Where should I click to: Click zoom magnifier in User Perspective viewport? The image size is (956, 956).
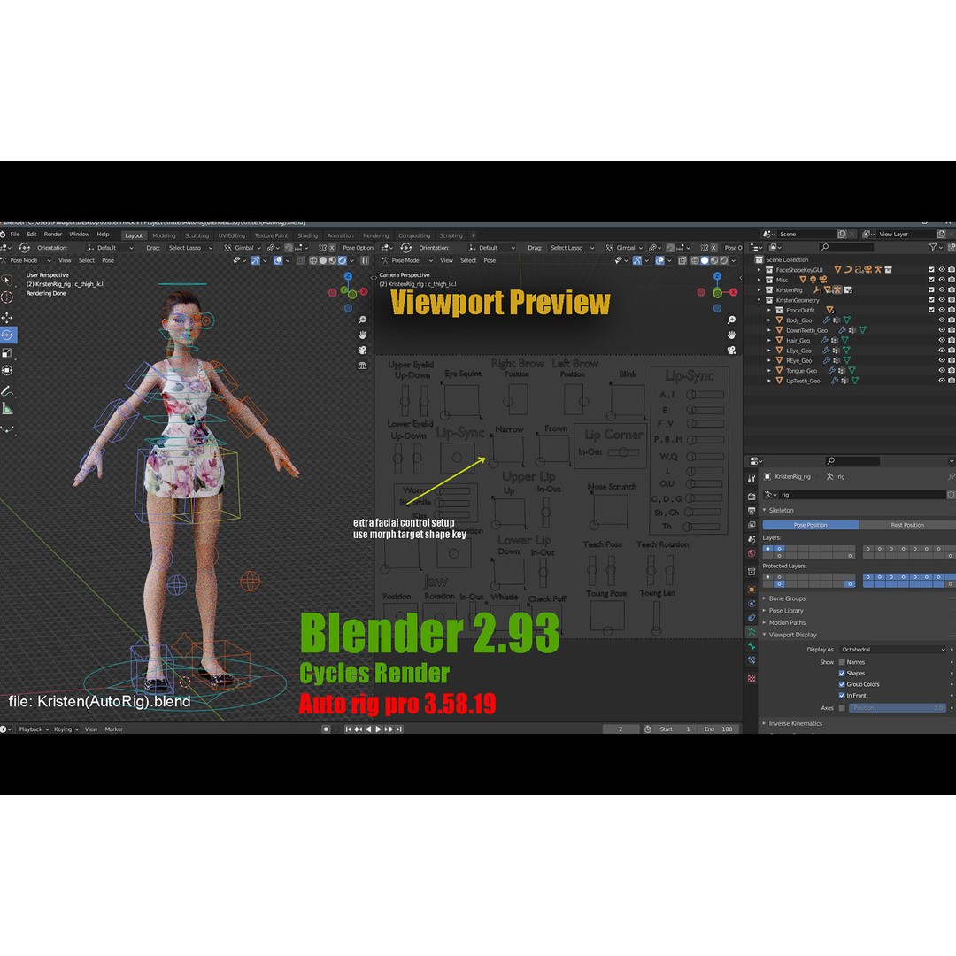tap(362, 320)
